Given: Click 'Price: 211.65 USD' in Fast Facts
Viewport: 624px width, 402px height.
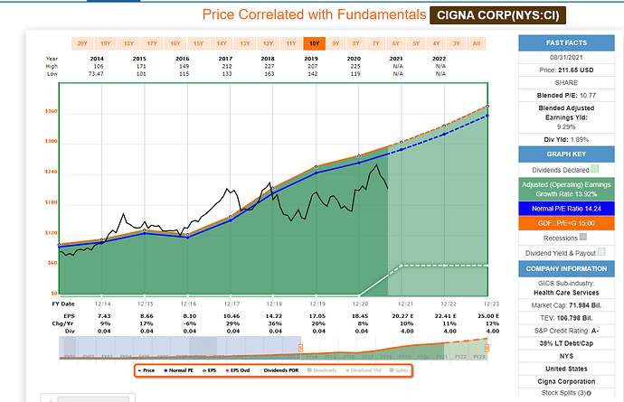Looking at the screenshot, I should pyautogui.click(x=566, y=70).
